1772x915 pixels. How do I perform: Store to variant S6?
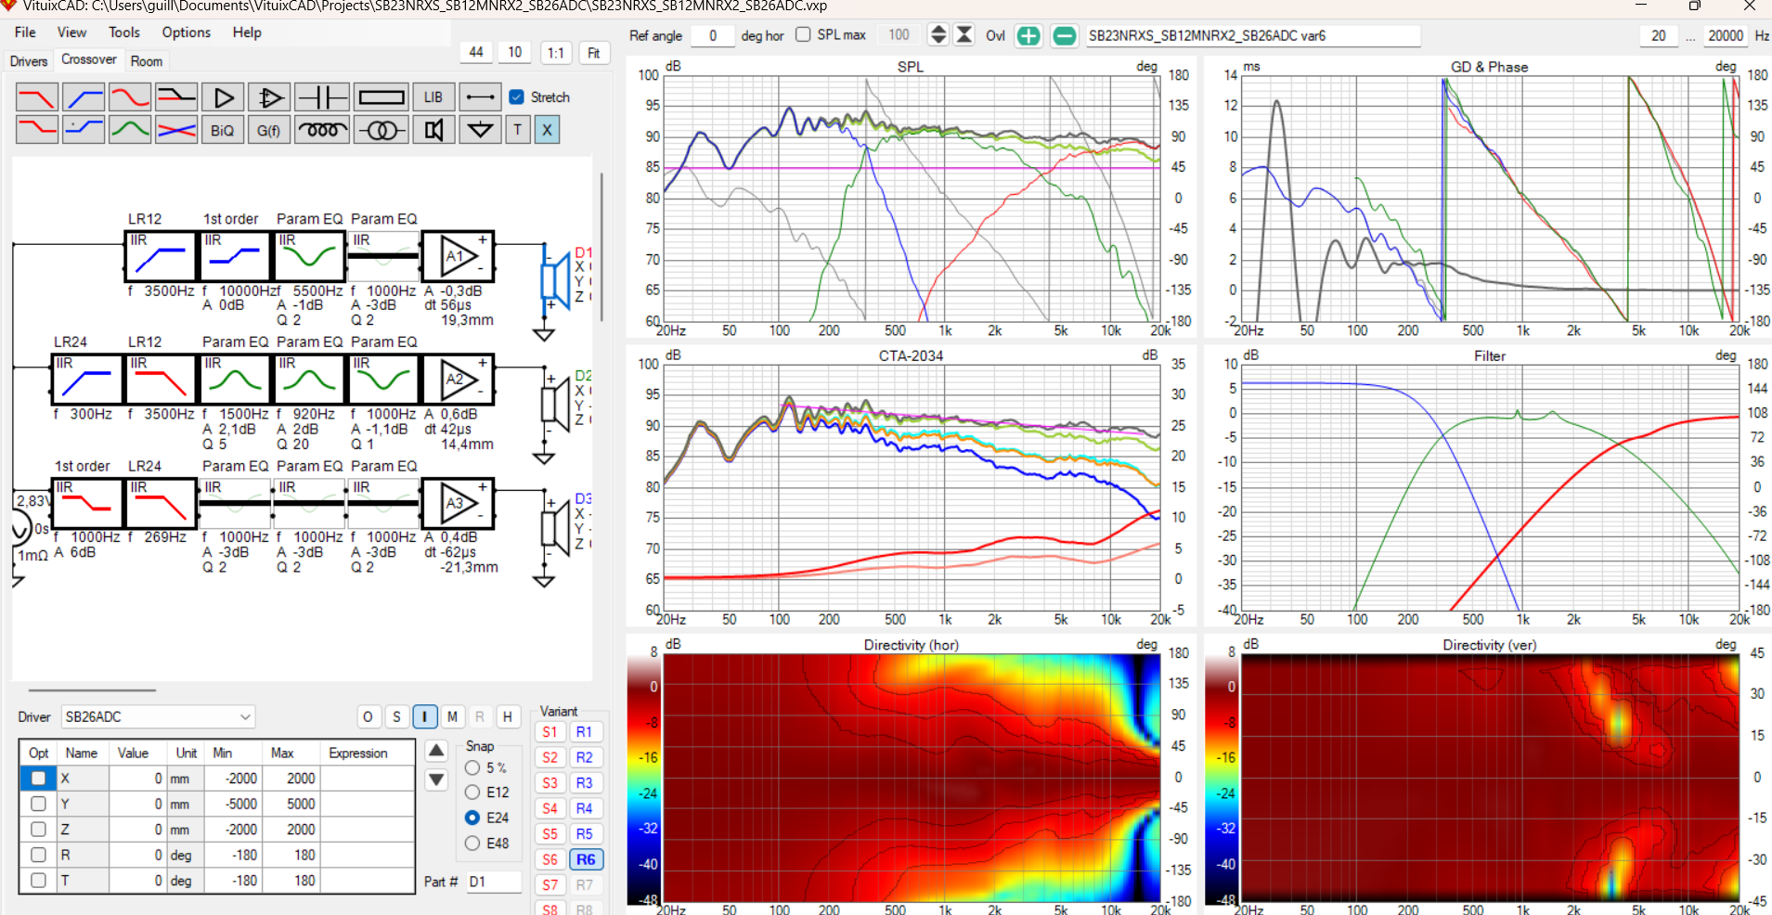[x=550, y=859]
